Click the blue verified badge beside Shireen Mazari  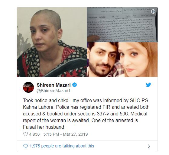74,85
